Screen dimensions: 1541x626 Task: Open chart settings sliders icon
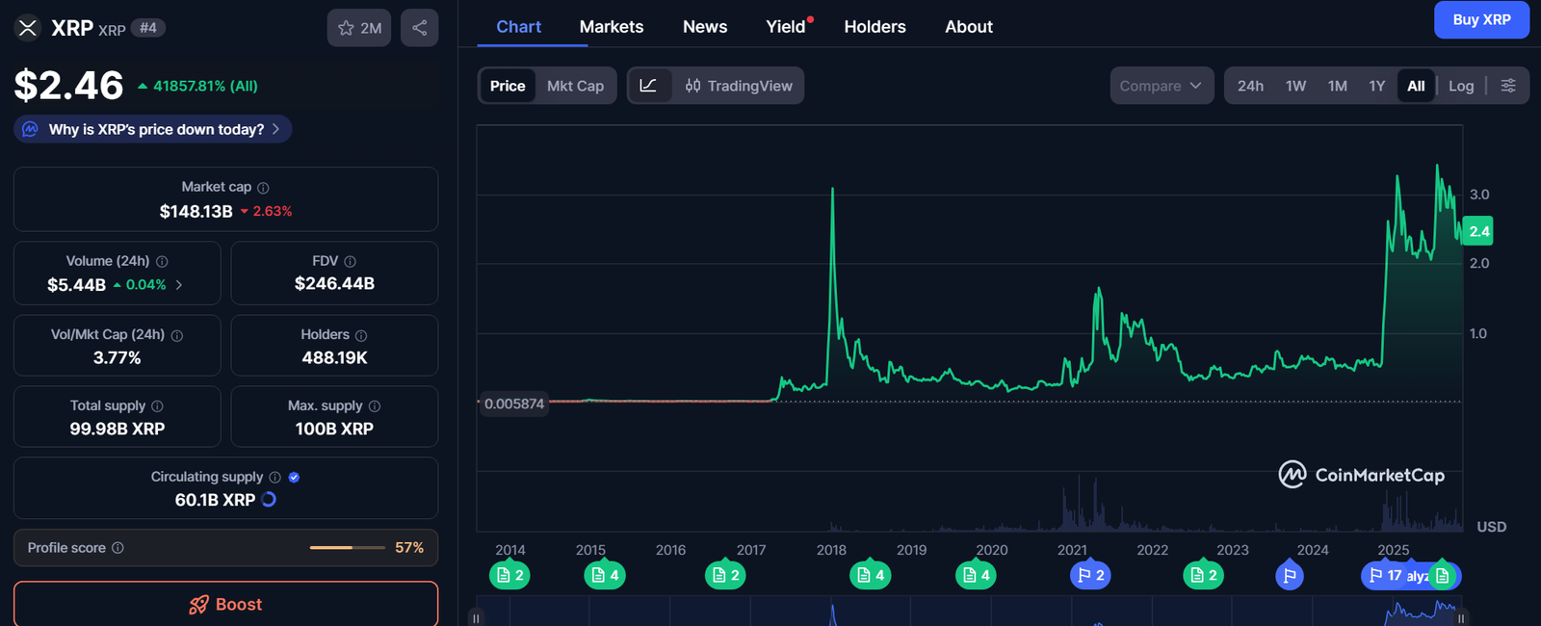[x=1508, y=86]
